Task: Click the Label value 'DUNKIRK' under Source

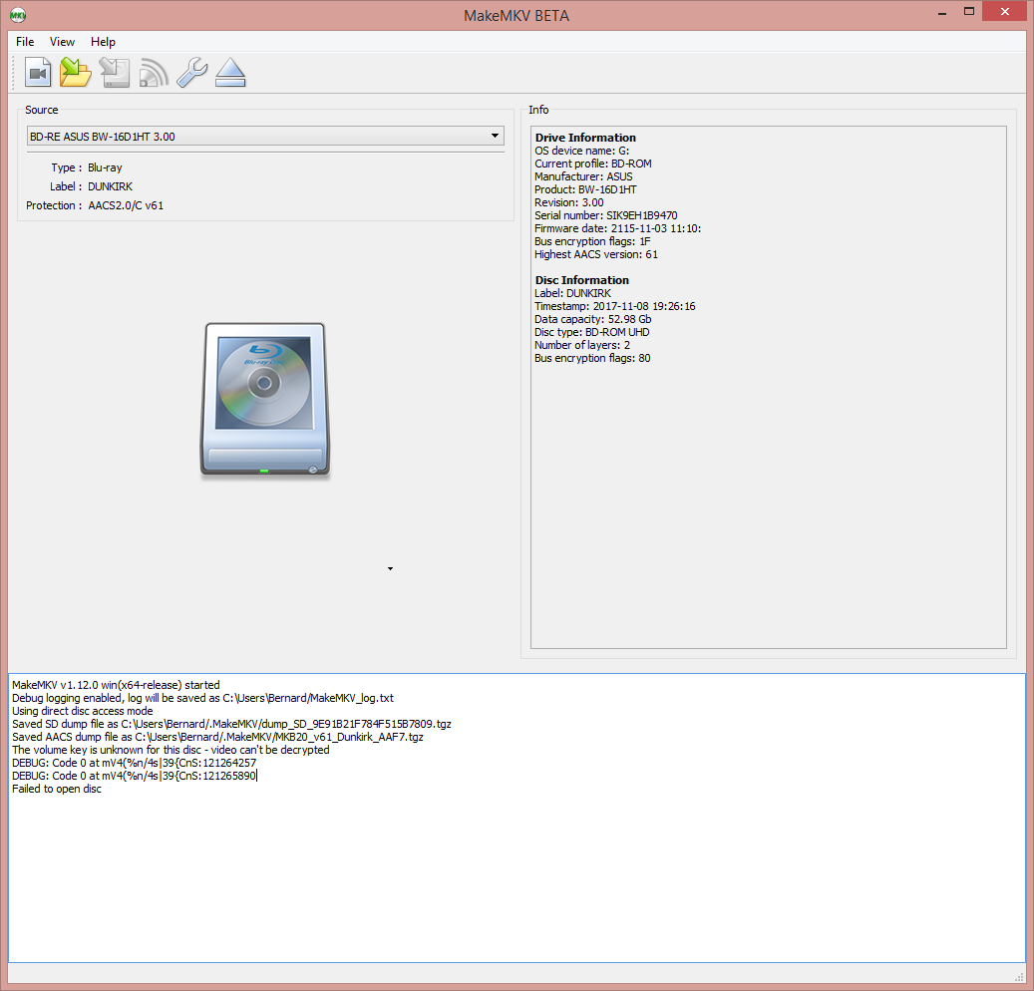Action: click(110, 186)
